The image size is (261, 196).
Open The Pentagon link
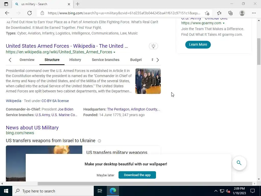tap(118, 109)
